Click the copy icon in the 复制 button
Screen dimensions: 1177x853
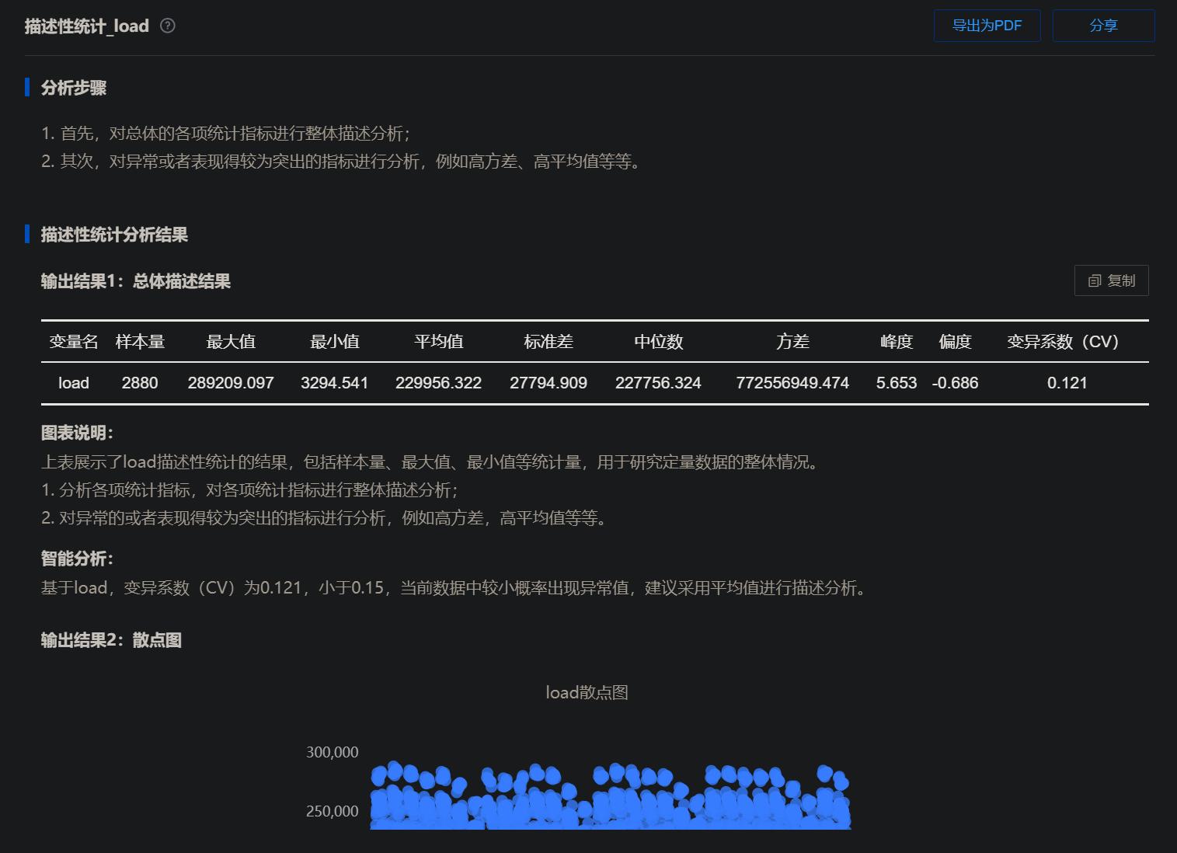[1095, 280]
